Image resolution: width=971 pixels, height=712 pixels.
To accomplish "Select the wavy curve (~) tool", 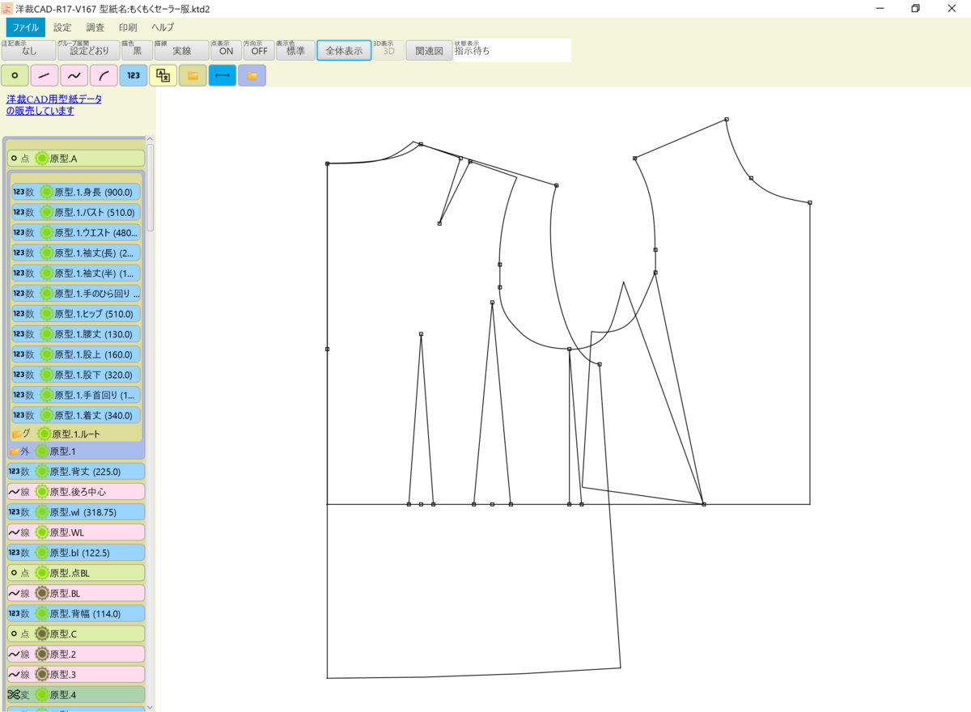I will click(x=73, y=74).
